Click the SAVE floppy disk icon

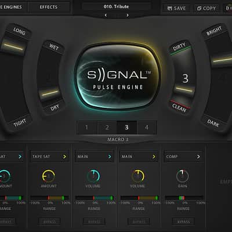tap(169, 8)
